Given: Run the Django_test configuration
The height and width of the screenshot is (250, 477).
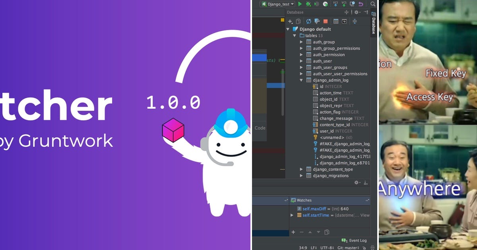Looking at the screenshot, I should click(x=300, y=4).
